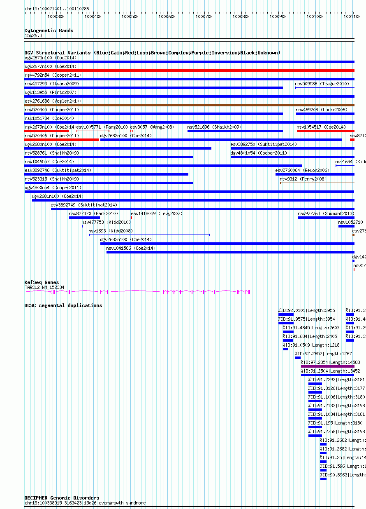Screen dimensions: 366x509
Task: Click nsv509586 (Teague2010) variant label
Action: coord(322,84)
